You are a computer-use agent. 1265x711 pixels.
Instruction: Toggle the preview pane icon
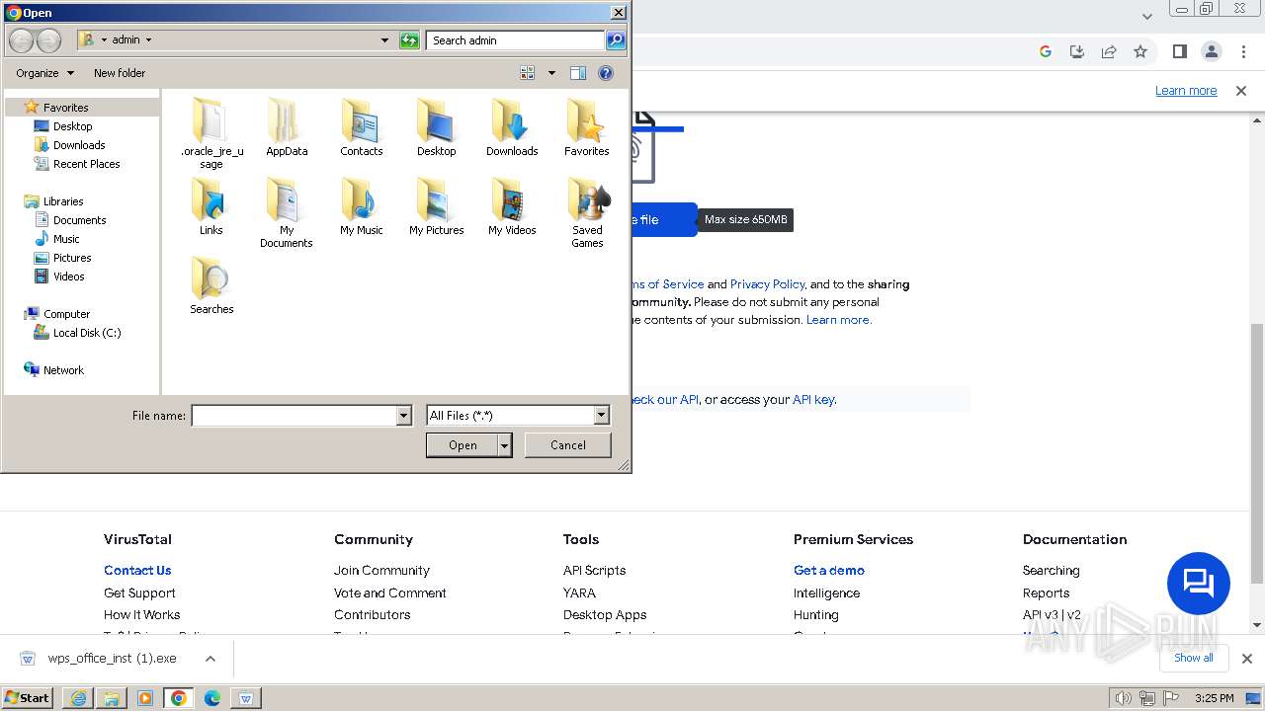578,73
